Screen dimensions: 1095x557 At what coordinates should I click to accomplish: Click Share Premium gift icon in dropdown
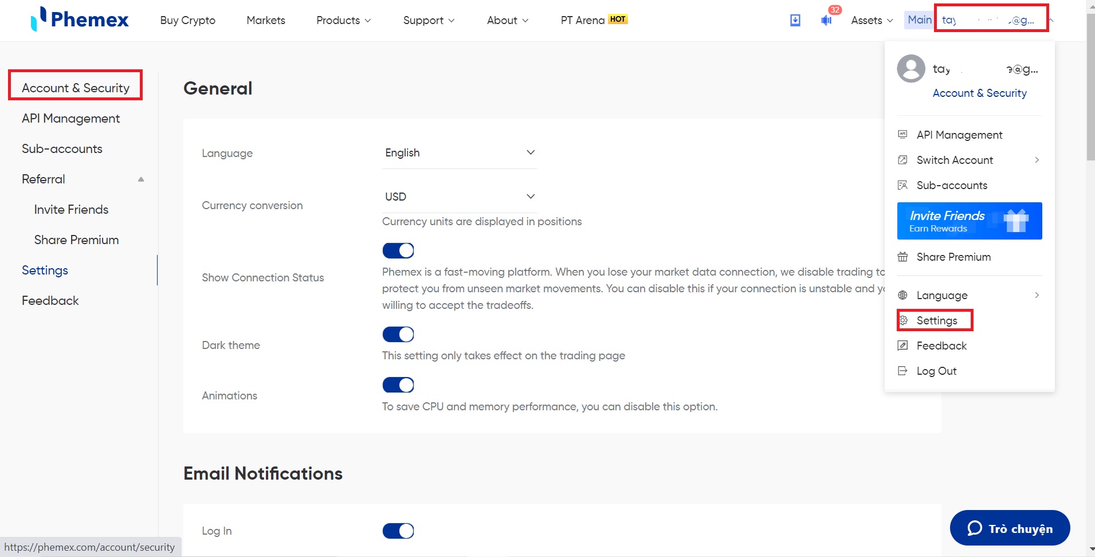(902, 257)
